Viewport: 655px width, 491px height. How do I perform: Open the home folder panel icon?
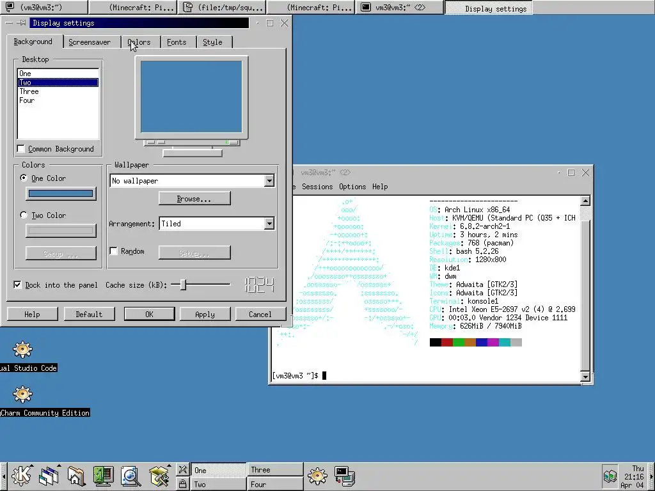click(76, 476)
